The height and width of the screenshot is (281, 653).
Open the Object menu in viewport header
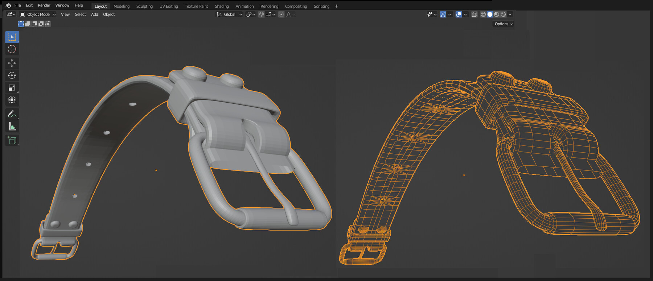pyautogui.click(x=109, y=15)
